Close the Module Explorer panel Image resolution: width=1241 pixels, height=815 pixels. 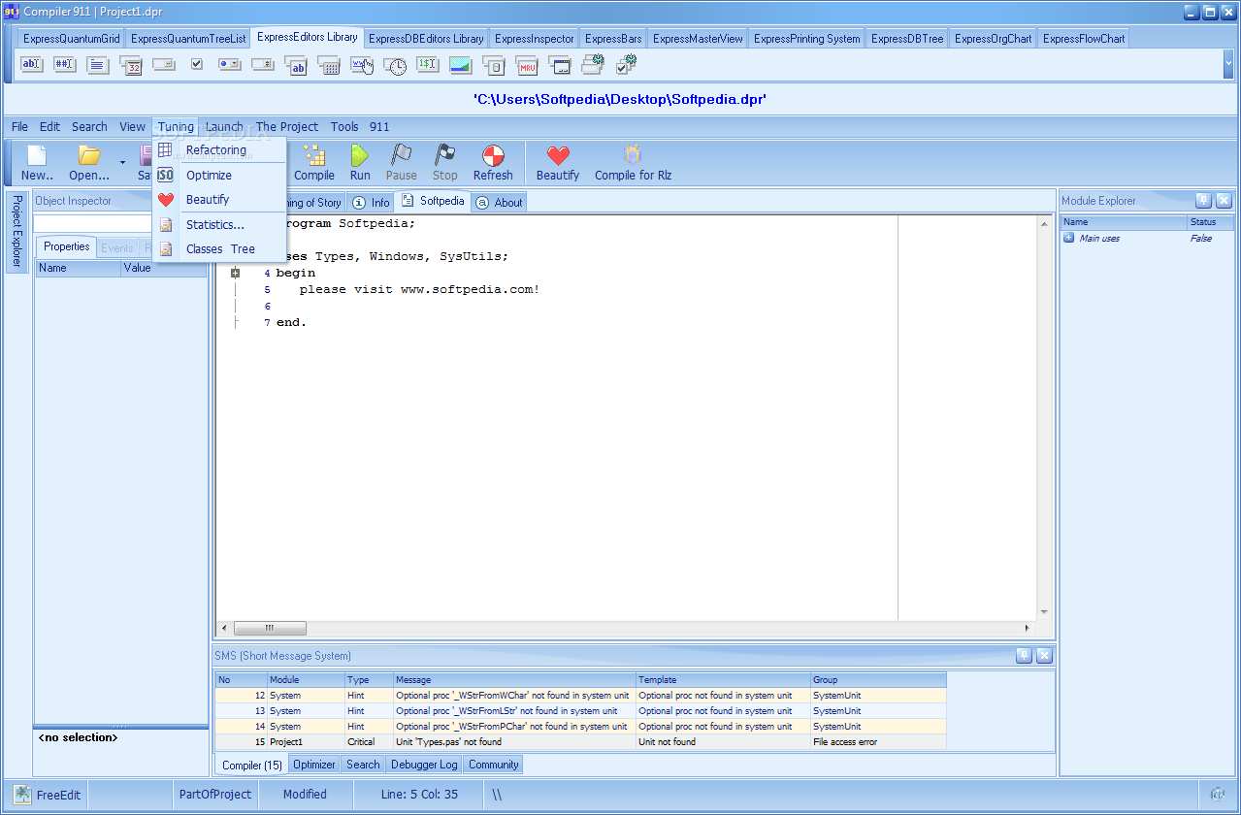[1224, 201]
